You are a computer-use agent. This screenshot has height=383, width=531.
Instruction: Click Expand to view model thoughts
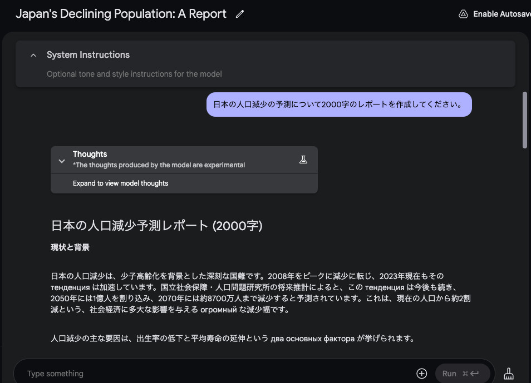point(120,183)
